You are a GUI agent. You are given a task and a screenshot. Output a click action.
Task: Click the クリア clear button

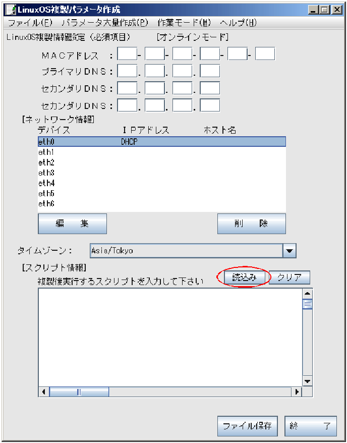[x=290, y=278]
